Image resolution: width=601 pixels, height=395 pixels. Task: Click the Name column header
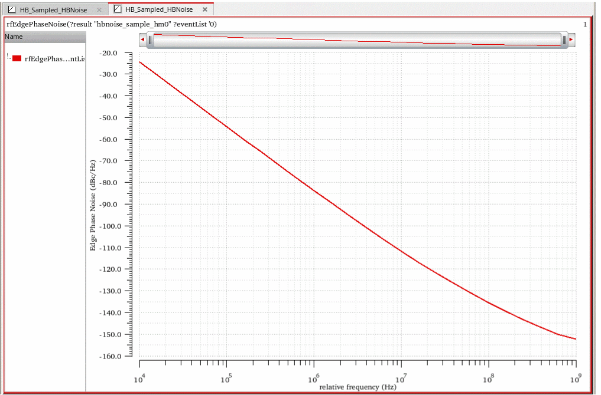click(x=45, y=37)
